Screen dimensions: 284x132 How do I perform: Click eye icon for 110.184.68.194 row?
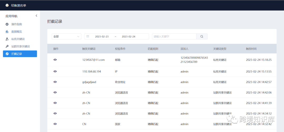coord(55,72)
